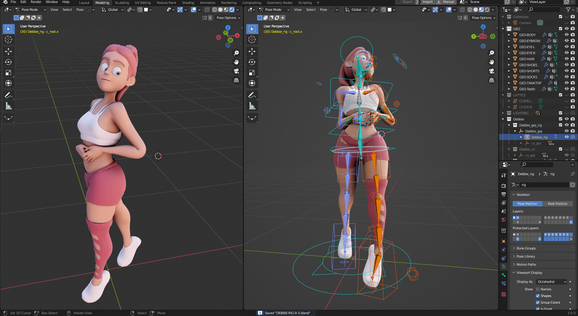Toggle overlays in right viewport header
The width and height of the screenshot is (578, 316).
[x=449, y=10]
